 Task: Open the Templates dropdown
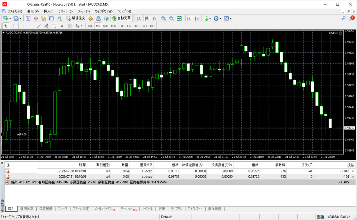point(227,19)
